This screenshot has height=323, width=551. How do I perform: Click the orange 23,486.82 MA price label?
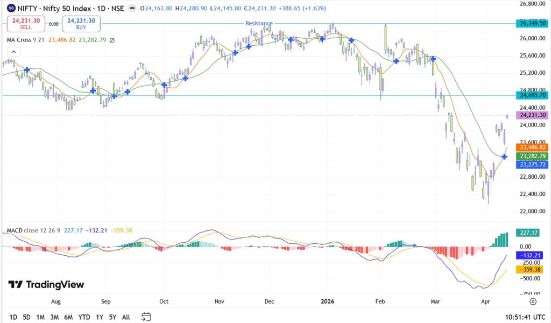tap(532, 147)
